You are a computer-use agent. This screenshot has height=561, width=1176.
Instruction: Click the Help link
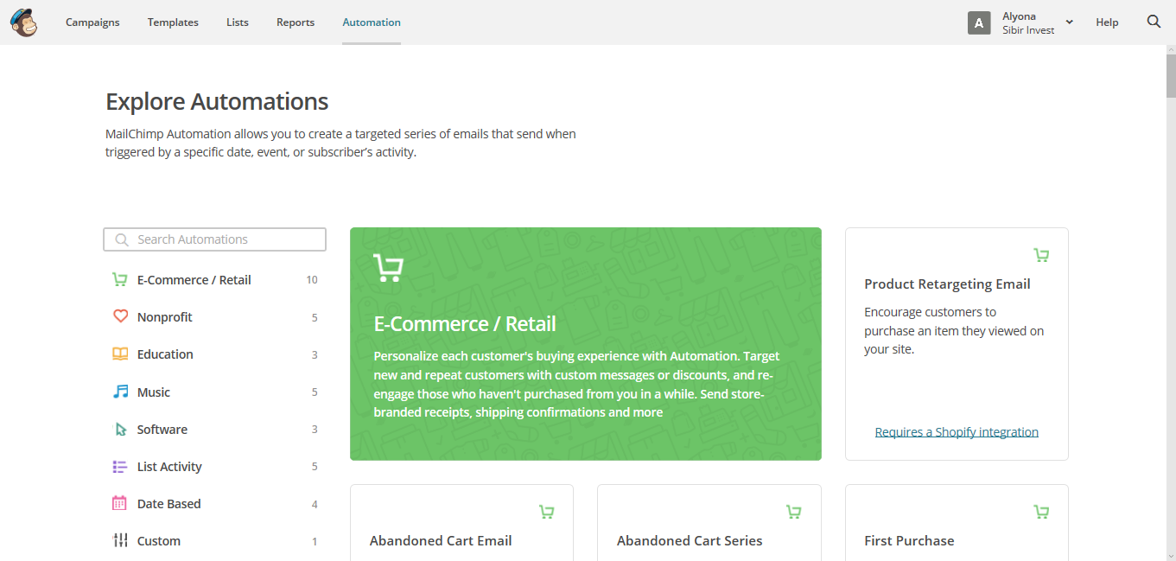click(1107, 22)
